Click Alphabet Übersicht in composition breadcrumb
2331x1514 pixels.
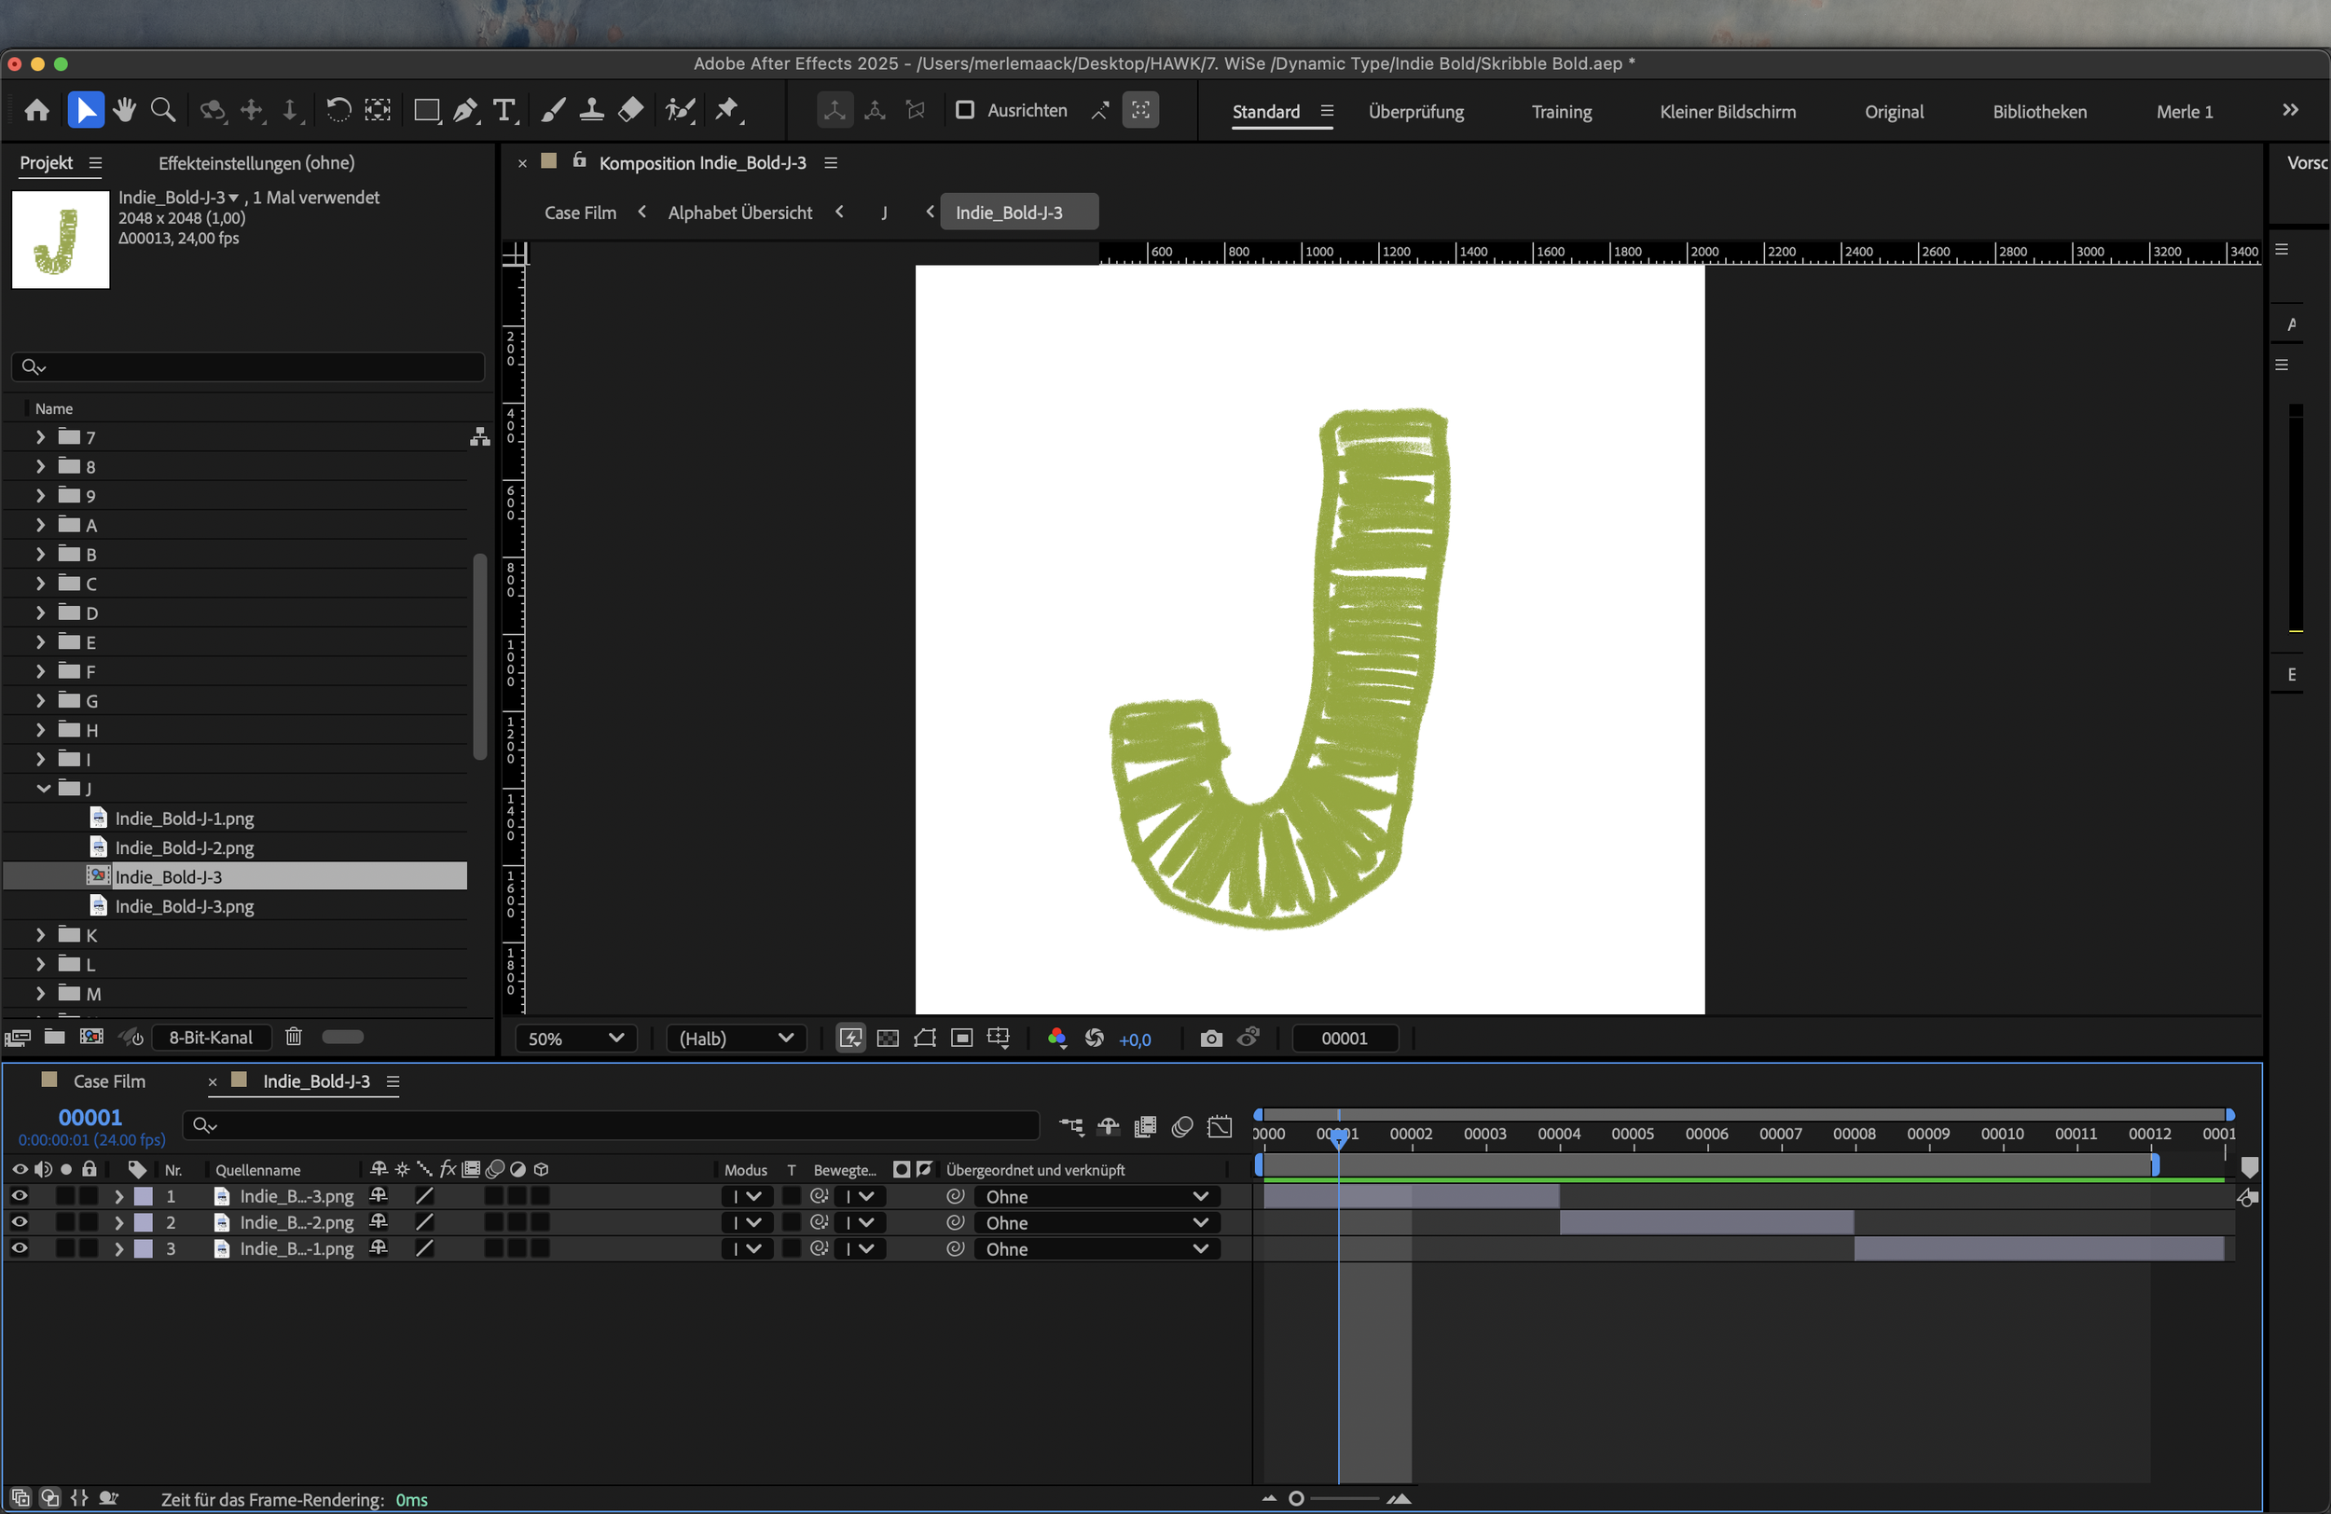click(739, 213)
